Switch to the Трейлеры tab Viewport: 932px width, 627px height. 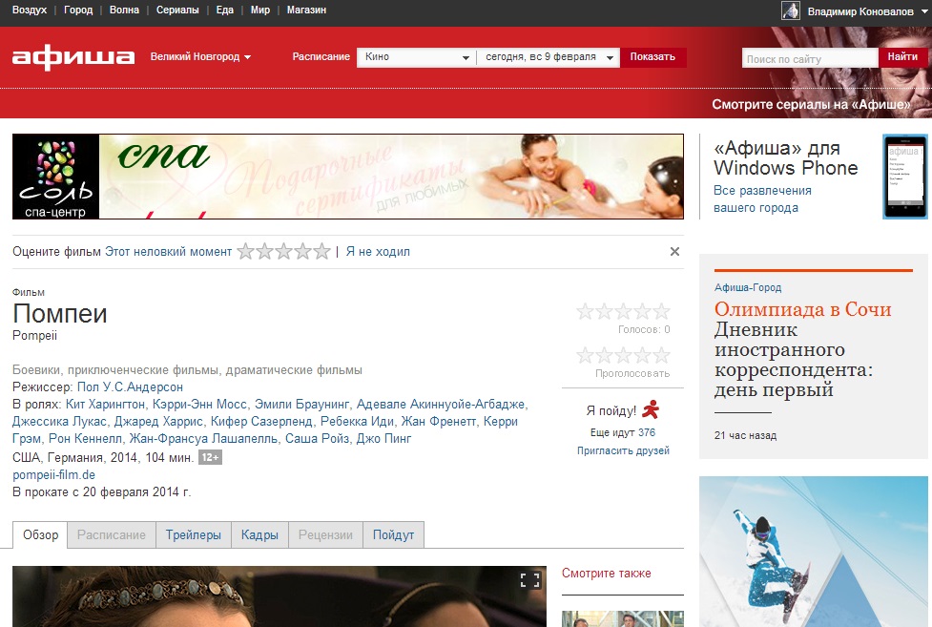[194, 534]
